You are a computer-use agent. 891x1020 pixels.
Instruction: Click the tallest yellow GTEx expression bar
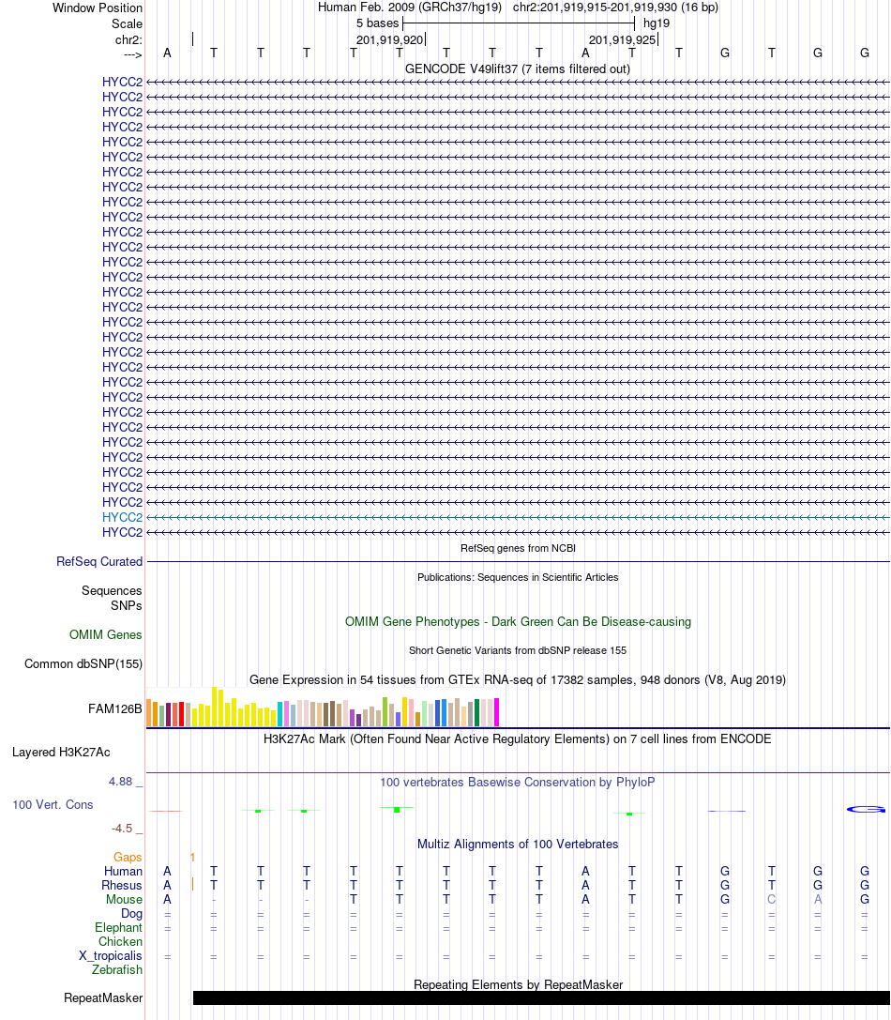coord(215,707)
